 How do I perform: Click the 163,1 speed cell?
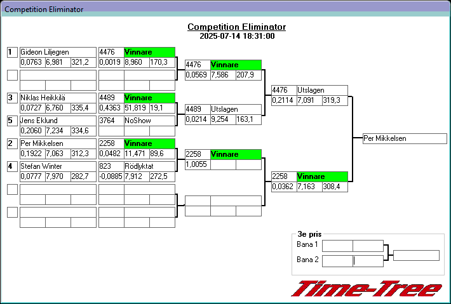point(248,119)
